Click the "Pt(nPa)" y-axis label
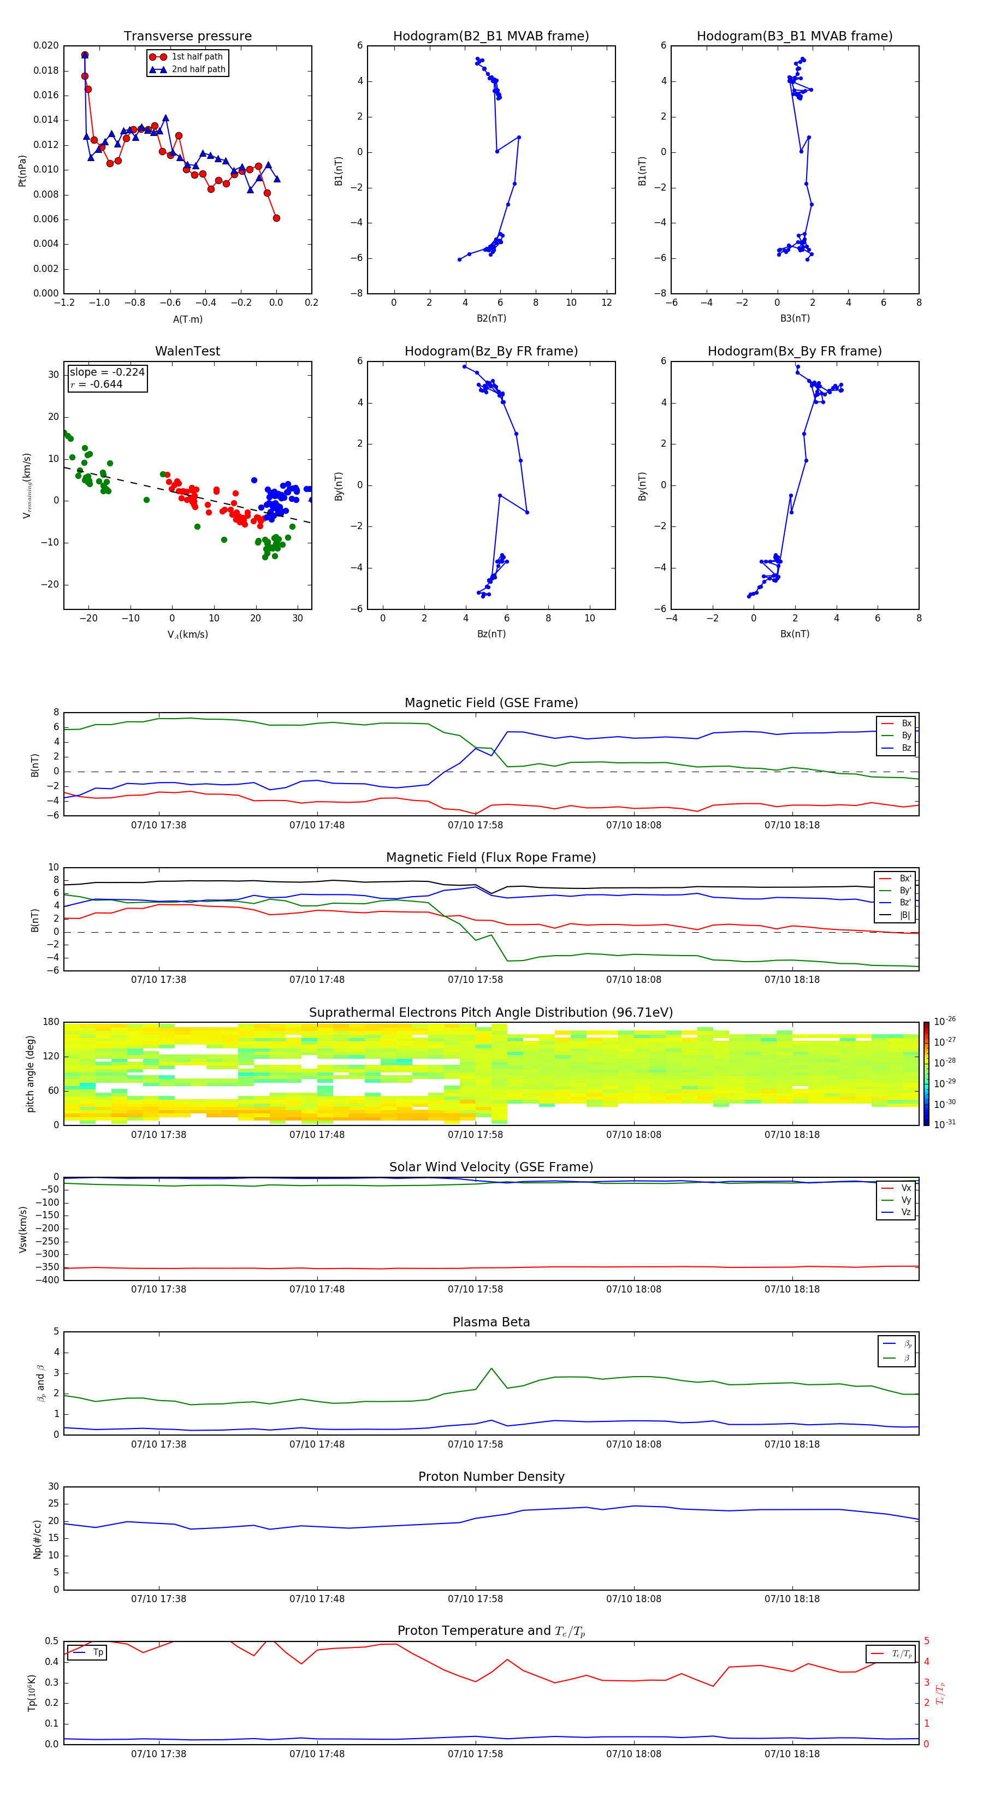 22,171
